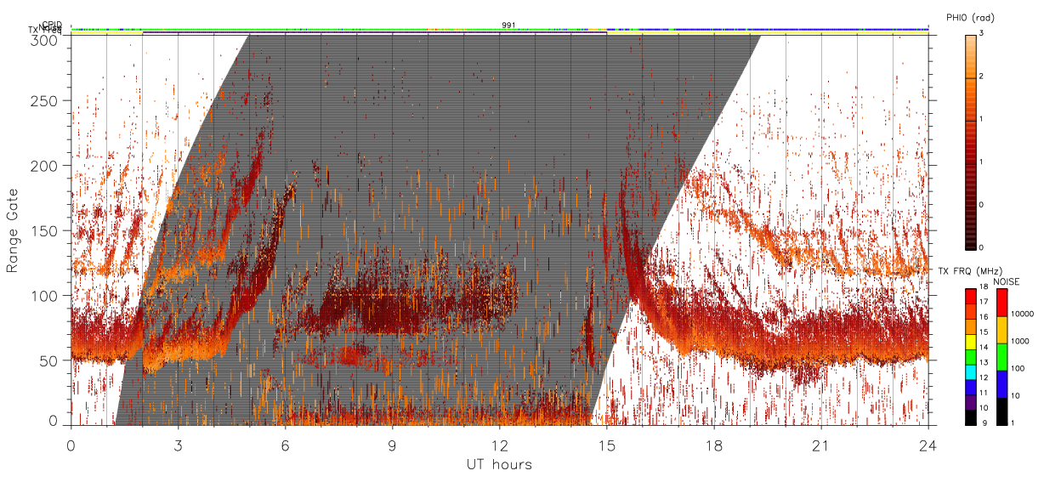Viewport: 1044px width, 482px height.
Task: Click the PHI0 colorbar tick label 3
Action: (x=981, y=35)
